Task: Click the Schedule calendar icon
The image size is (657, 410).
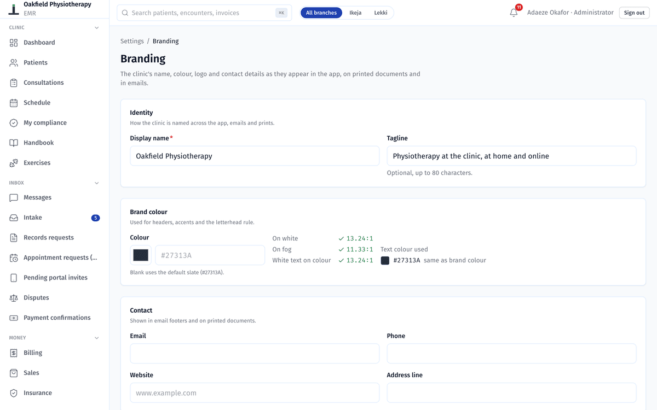Action: pyautogui.click(x=14, y=103)
